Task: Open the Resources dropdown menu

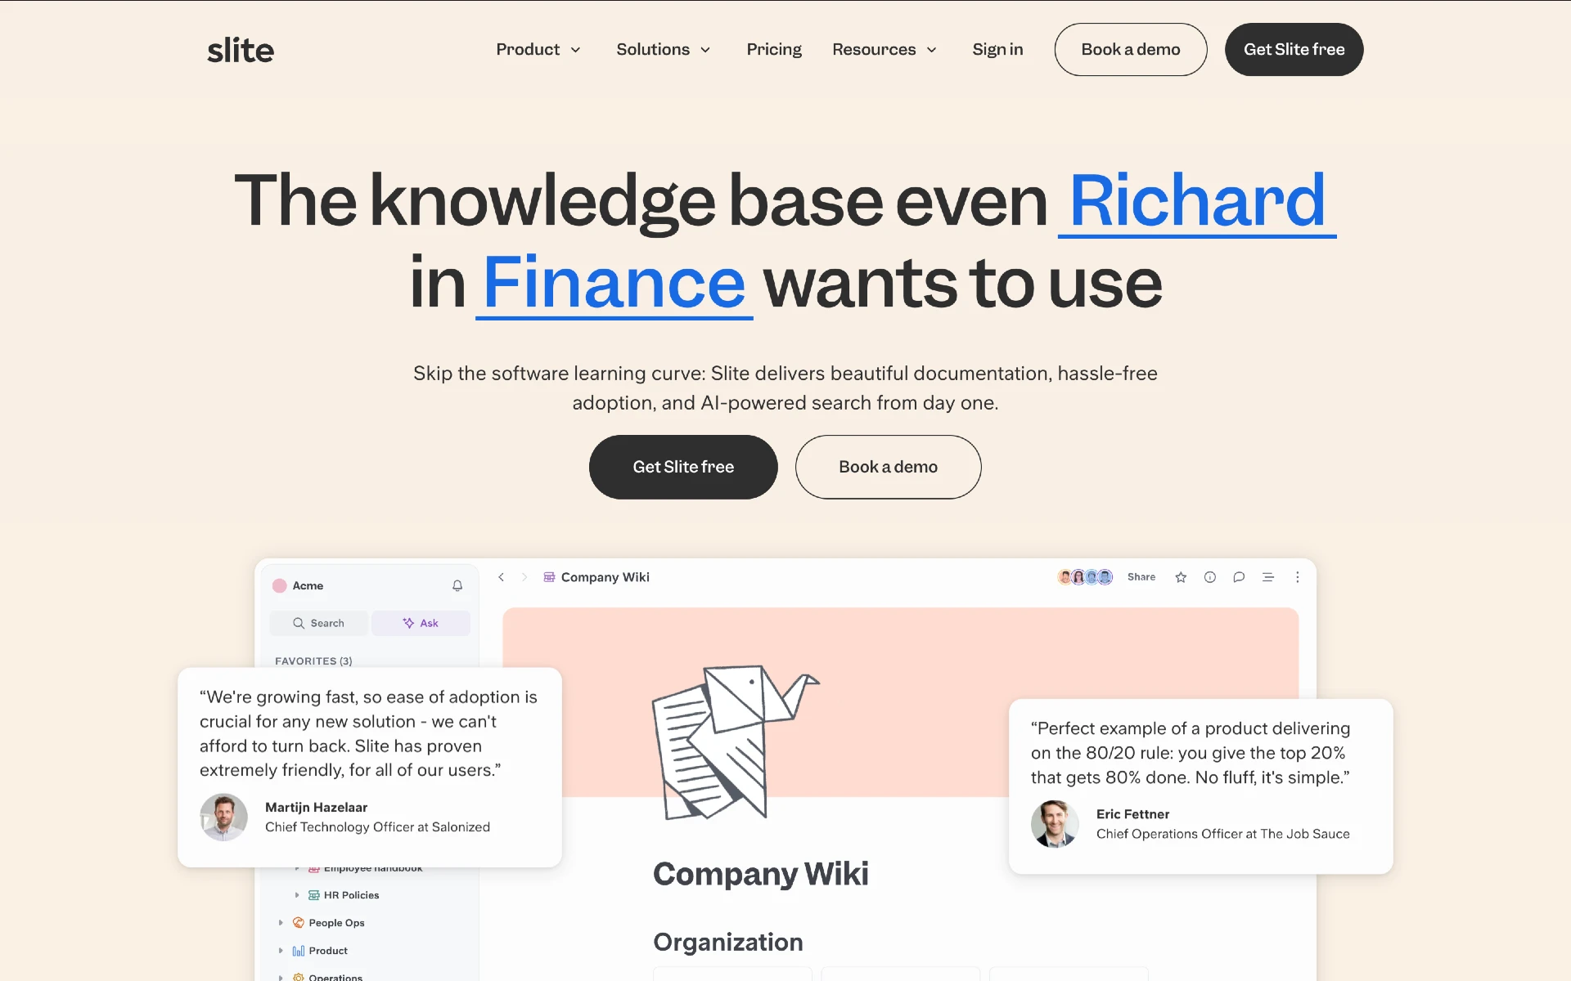Action: 885,50
